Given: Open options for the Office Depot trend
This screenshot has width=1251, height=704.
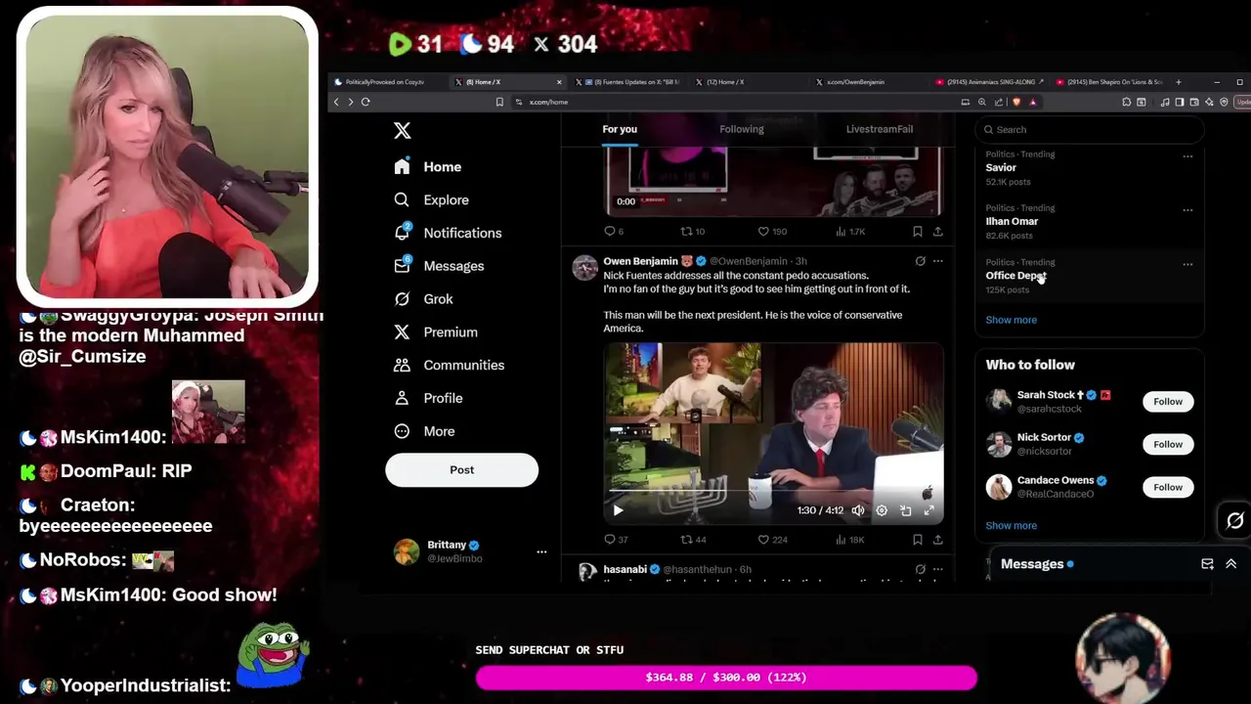Looking at the screenshot, I should pos(1187,264).
